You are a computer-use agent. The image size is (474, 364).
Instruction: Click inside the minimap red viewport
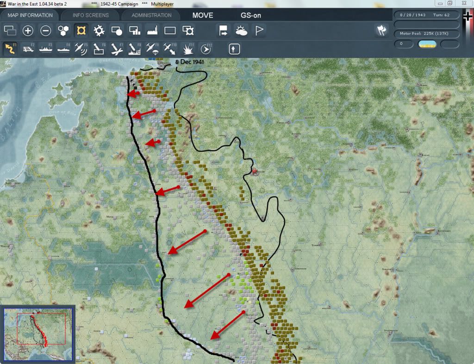(41, 329)
